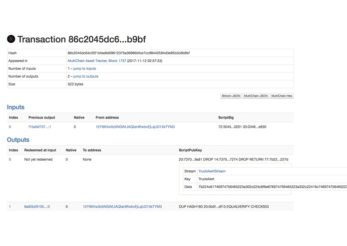This screenshot has width=347, height=246.
Task: Open the From address 12Y9XVwXz5NGWLtAQtan6fwbvEjLqUD13kTYM3 in Inputs
Action: coord(135,127)
